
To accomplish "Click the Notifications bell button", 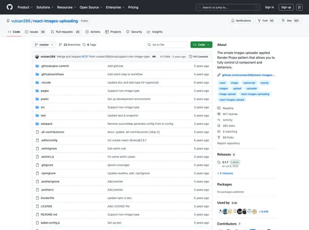I will tap(241, 21).
